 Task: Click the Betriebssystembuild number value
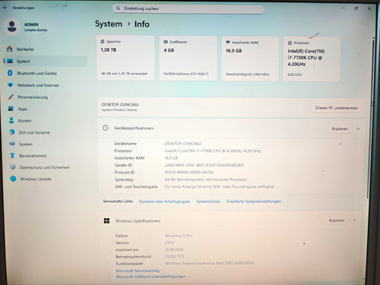[x=175, y=256]
